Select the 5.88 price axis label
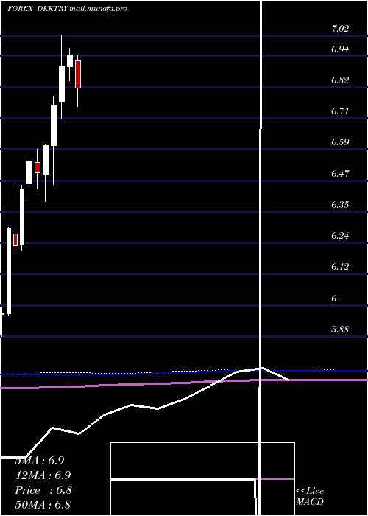 tap(340, 329)
